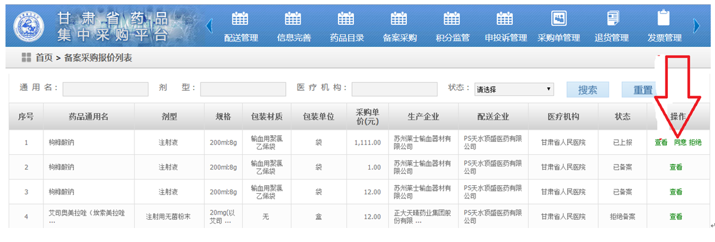Select the 配送管理 menu label

point(241,38)
